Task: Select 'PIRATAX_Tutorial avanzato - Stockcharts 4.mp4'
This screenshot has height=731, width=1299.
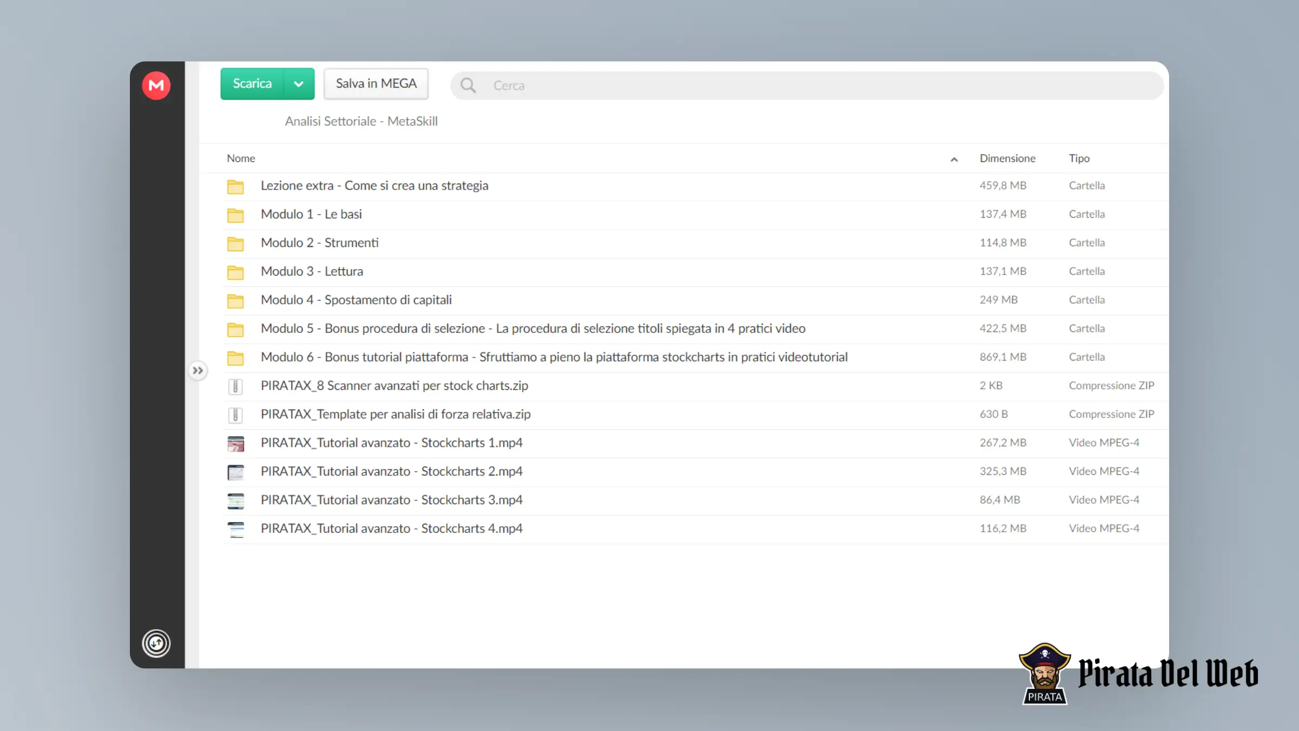Action: (392, 528)
